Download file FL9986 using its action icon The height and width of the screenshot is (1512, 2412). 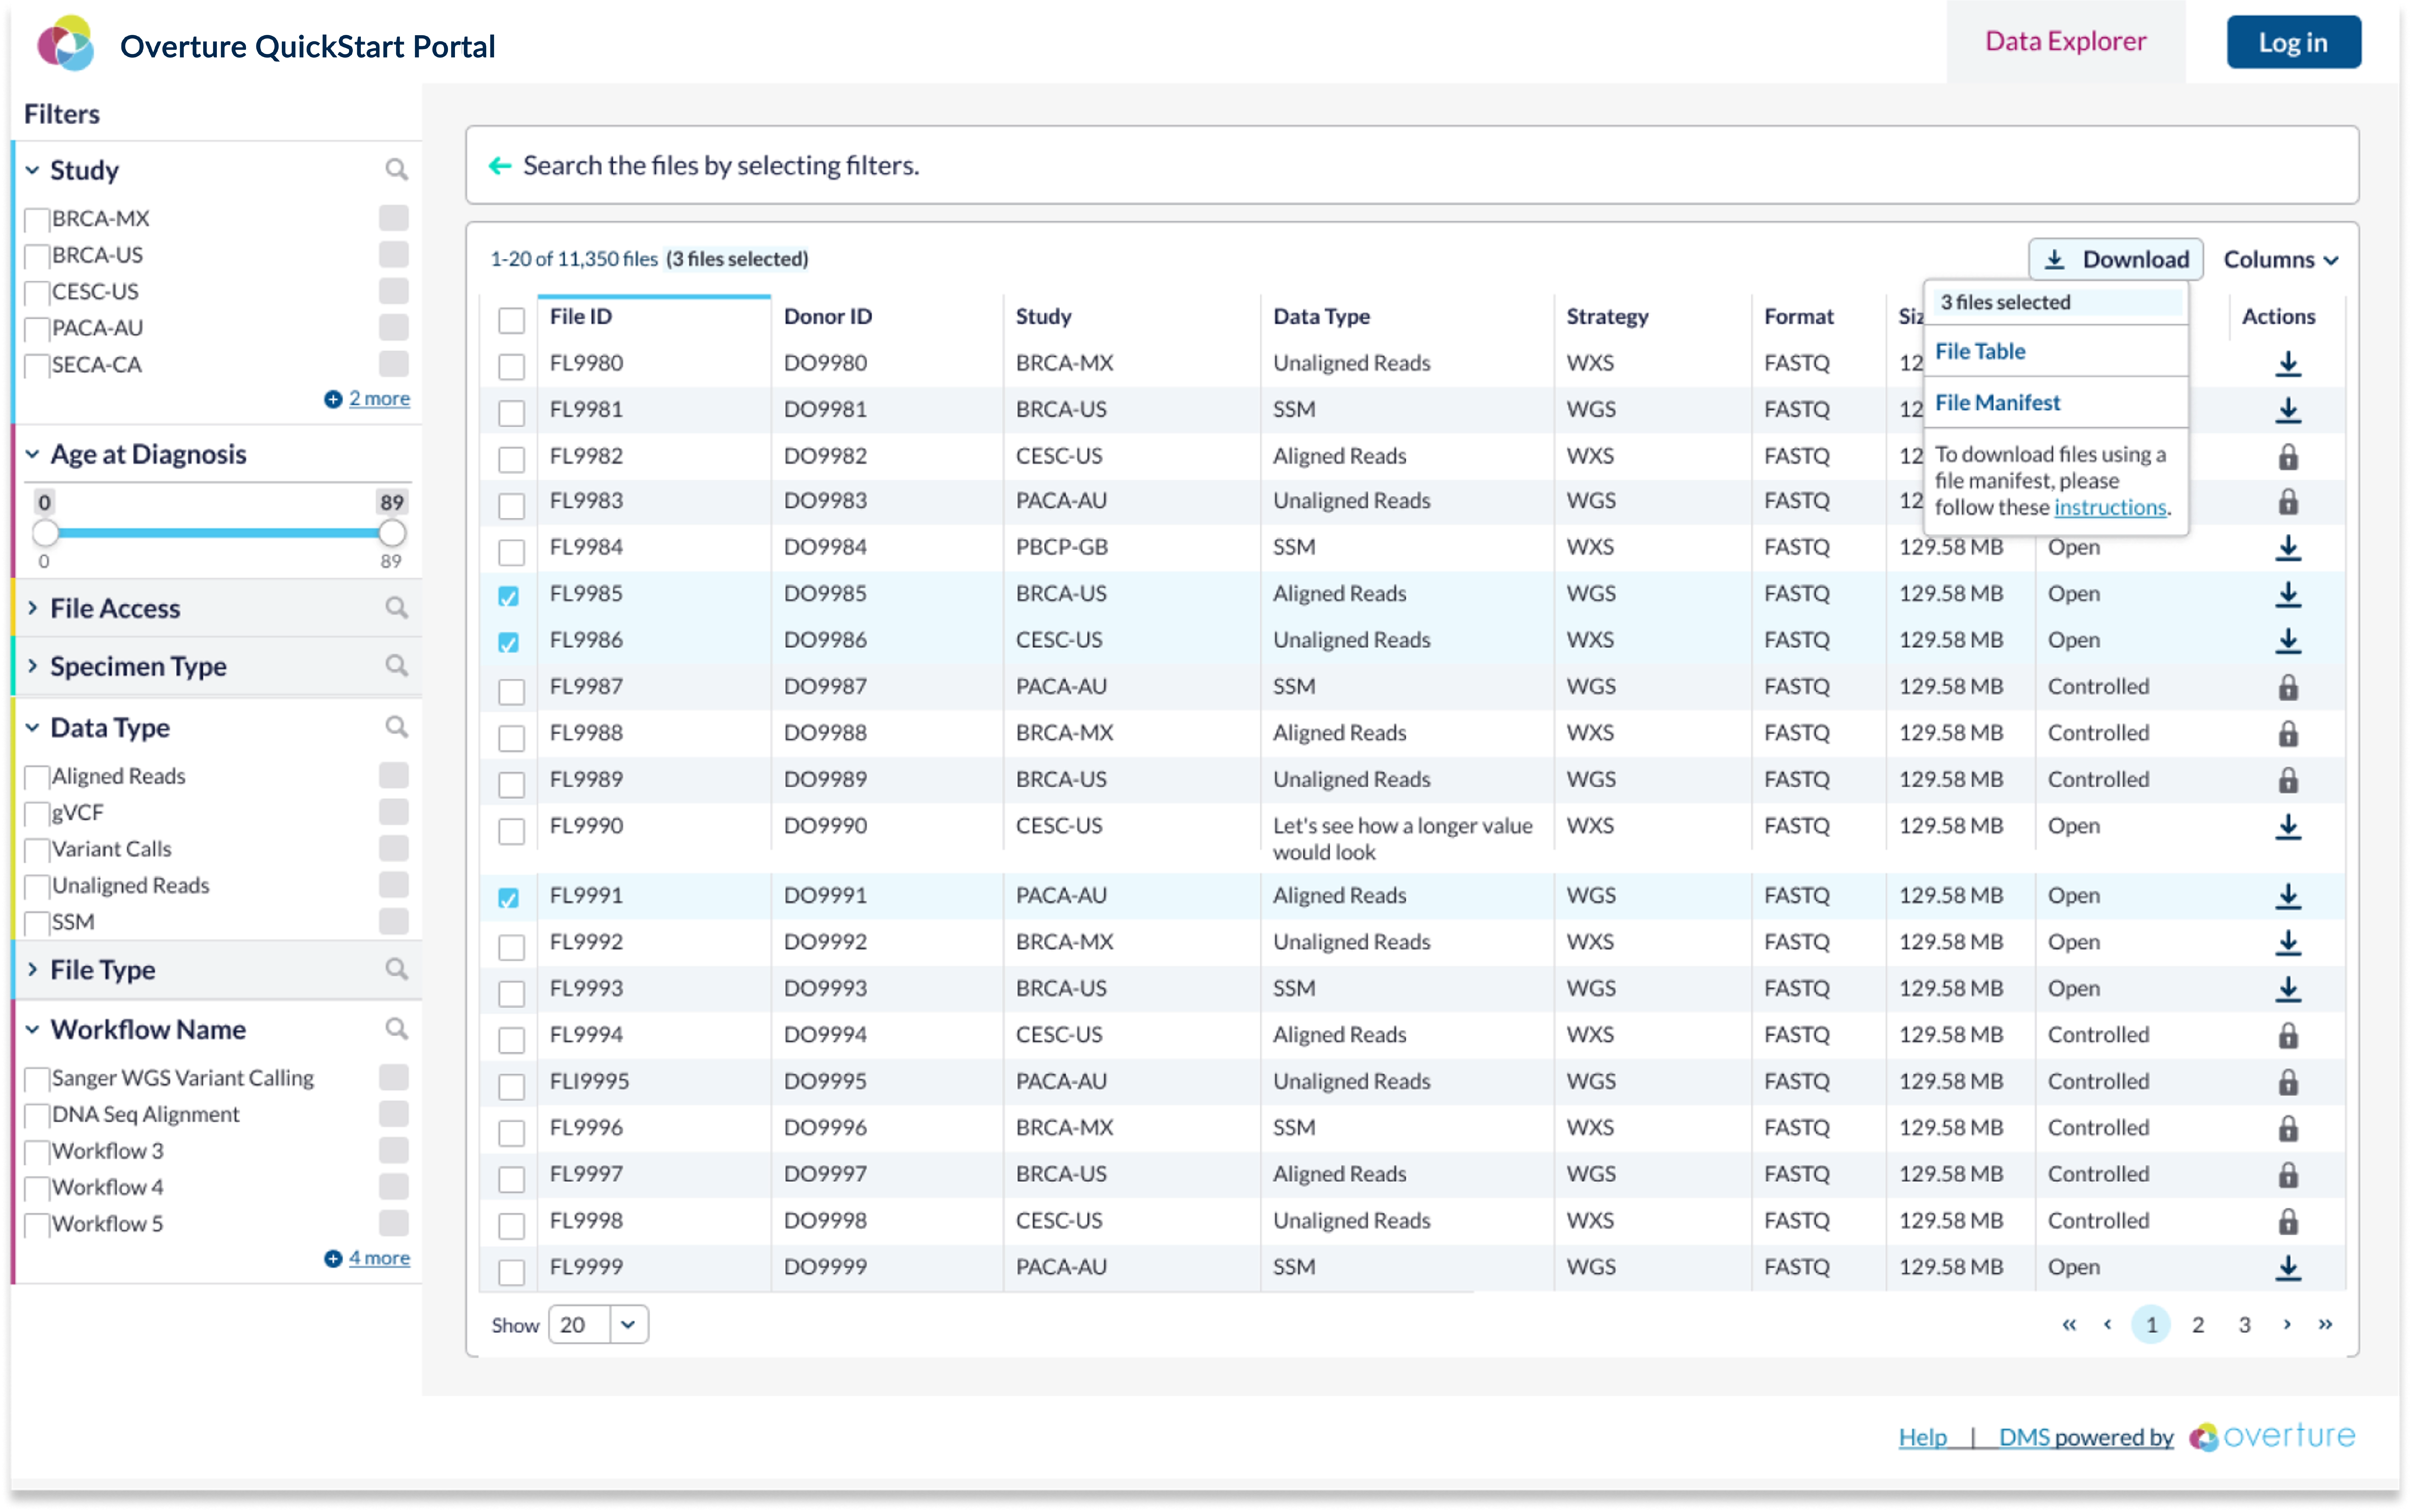[2288, 641]
